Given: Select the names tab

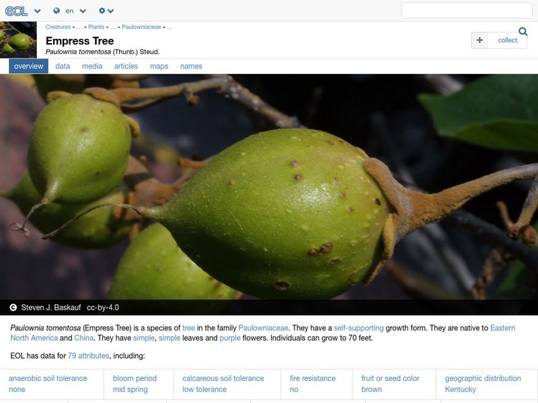Looking at the screenshot, I should point(191,66).
